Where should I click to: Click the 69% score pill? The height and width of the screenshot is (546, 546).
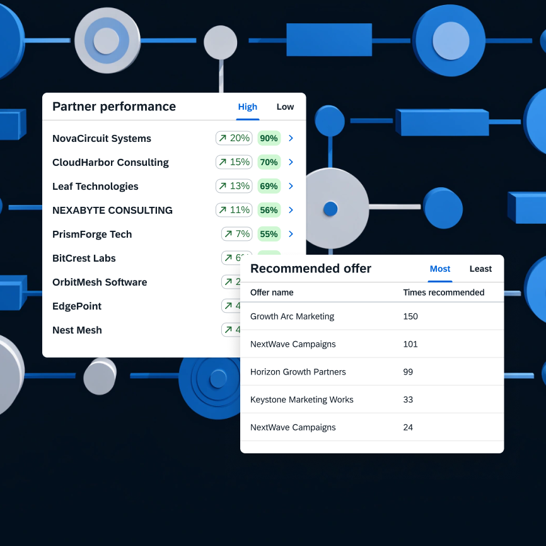coord(269,186)
